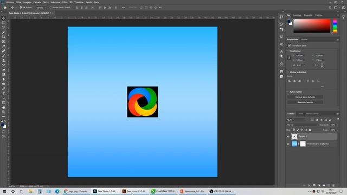Open the Janela menu

click(88, 2)
